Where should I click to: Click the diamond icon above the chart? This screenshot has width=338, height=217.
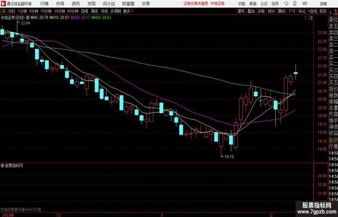click(x=305, y=18)
